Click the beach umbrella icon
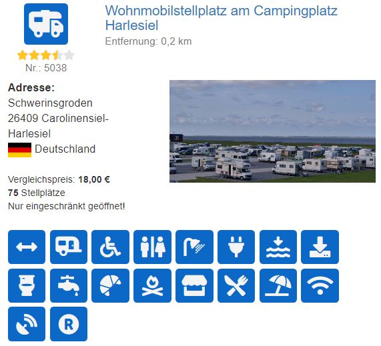 click(278, 285)
